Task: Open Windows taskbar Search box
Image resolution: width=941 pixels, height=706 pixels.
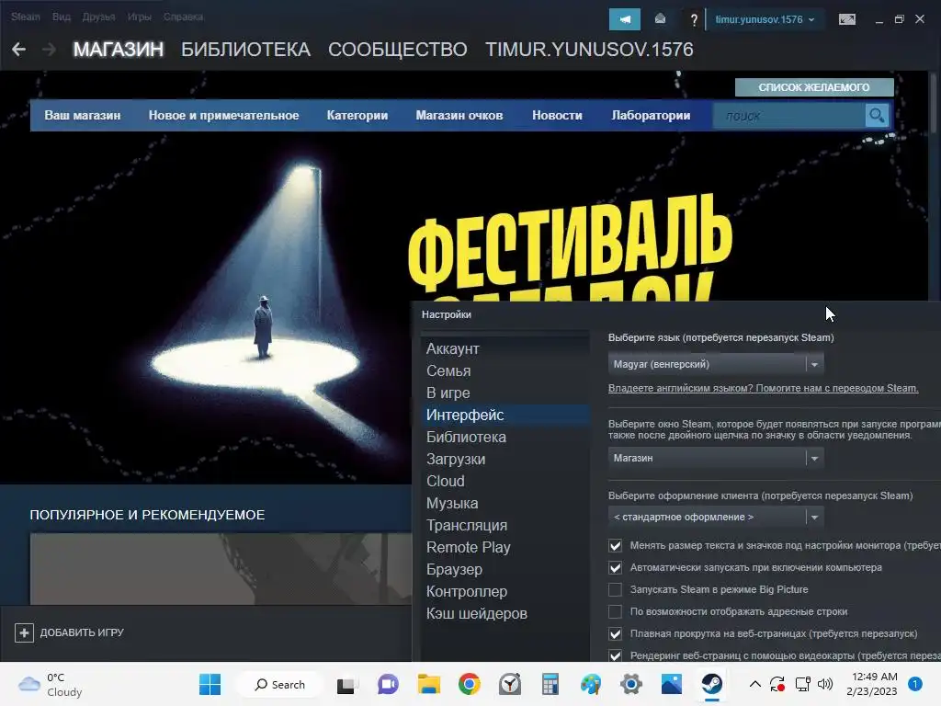Action: click(279, 684)
